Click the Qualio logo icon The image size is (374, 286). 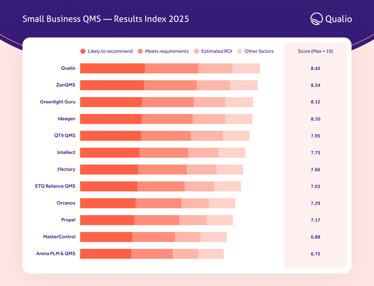point(316,19)
